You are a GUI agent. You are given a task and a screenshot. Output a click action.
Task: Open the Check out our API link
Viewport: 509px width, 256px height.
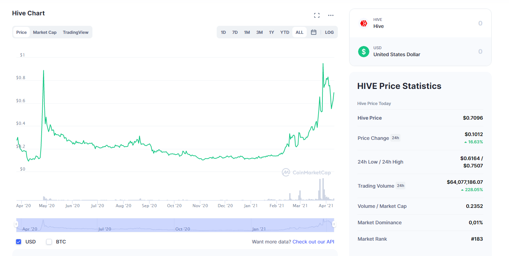coord(313,242)
